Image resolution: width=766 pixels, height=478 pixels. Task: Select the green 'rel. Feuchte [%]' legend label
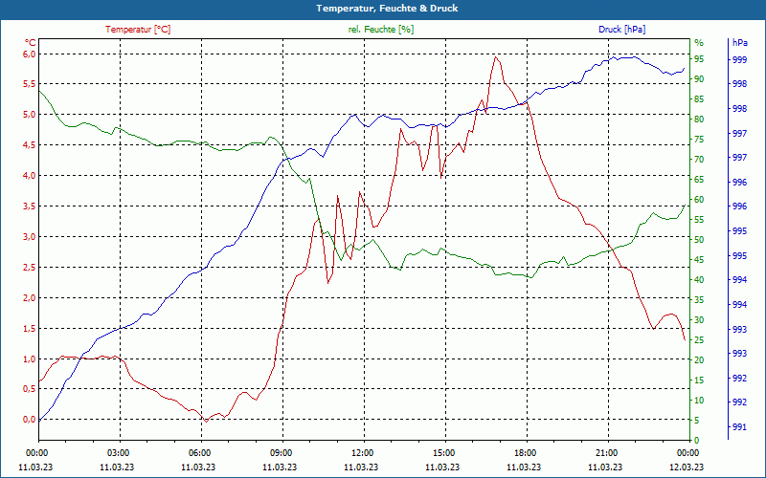pyautogui.click(x=380, y=30)
